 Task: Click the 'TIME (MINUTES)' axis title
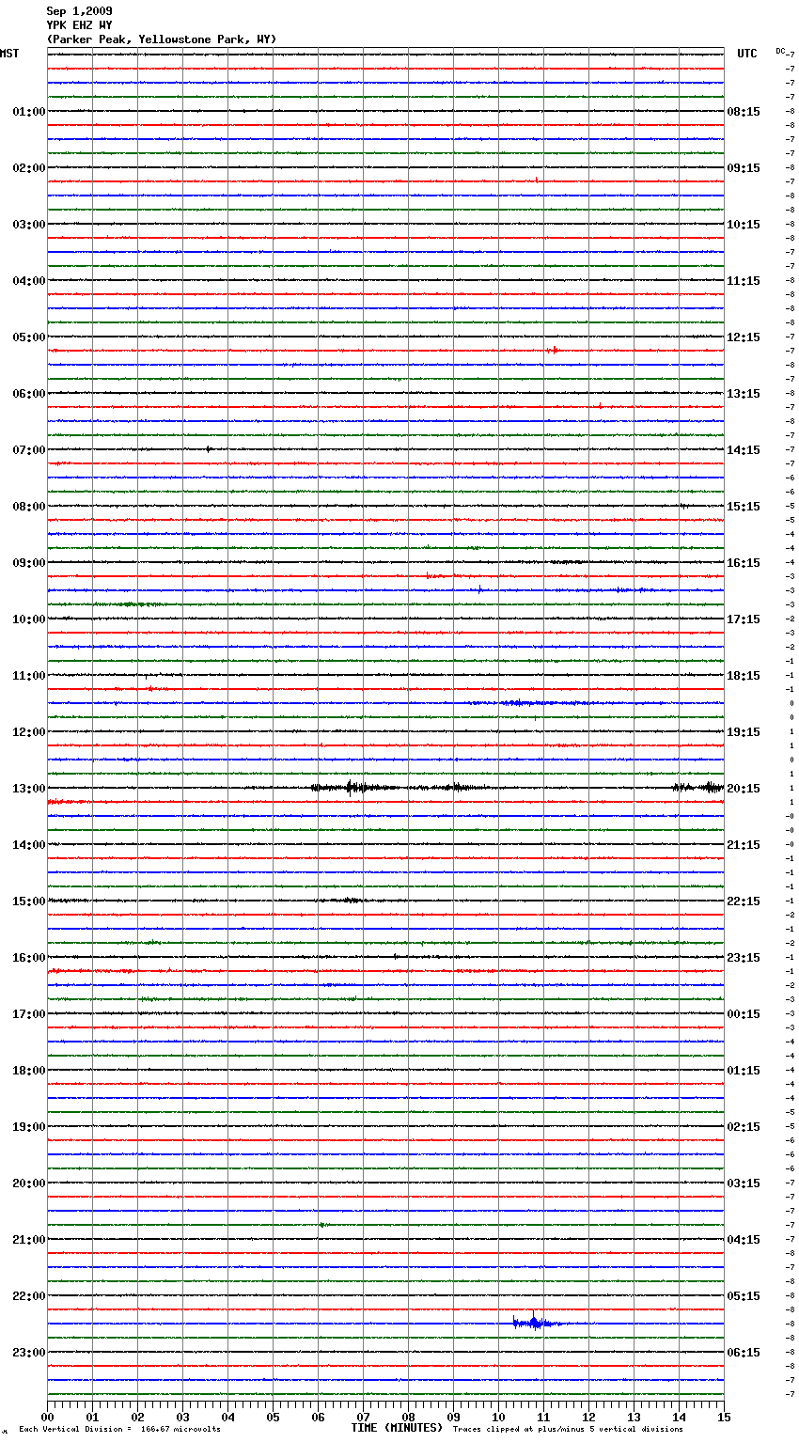pyautogui.click(x=397, y=1428)
